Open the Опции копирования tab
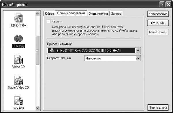This screenshot has height=113, width=173. pyautogui.click(x=71, y=13)
